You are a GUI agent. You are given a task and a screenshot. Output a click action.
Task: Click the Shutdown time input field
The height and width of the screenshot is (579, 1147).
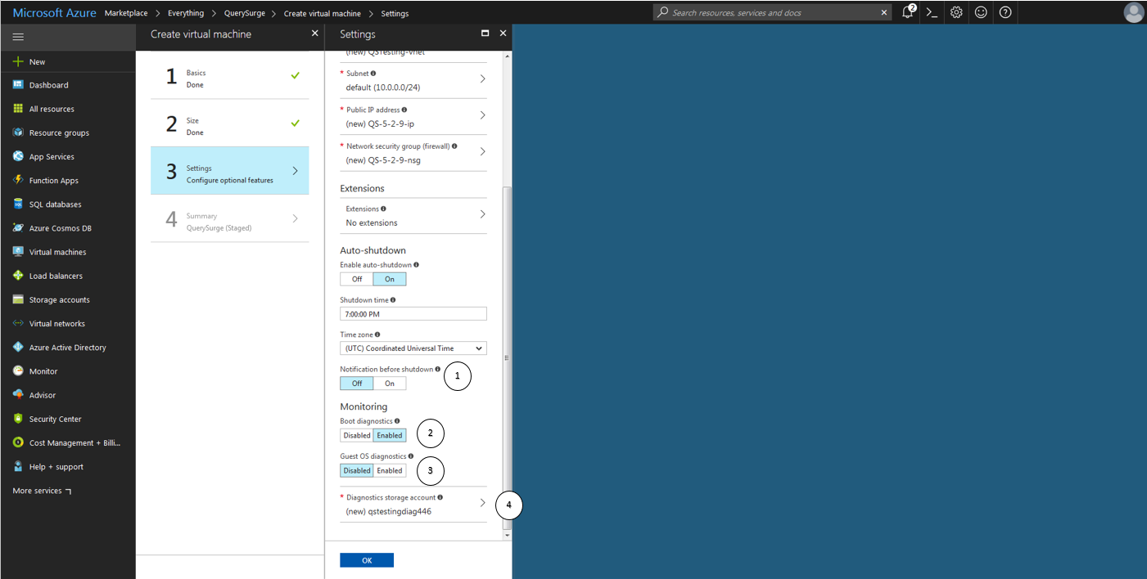(413, 314)
